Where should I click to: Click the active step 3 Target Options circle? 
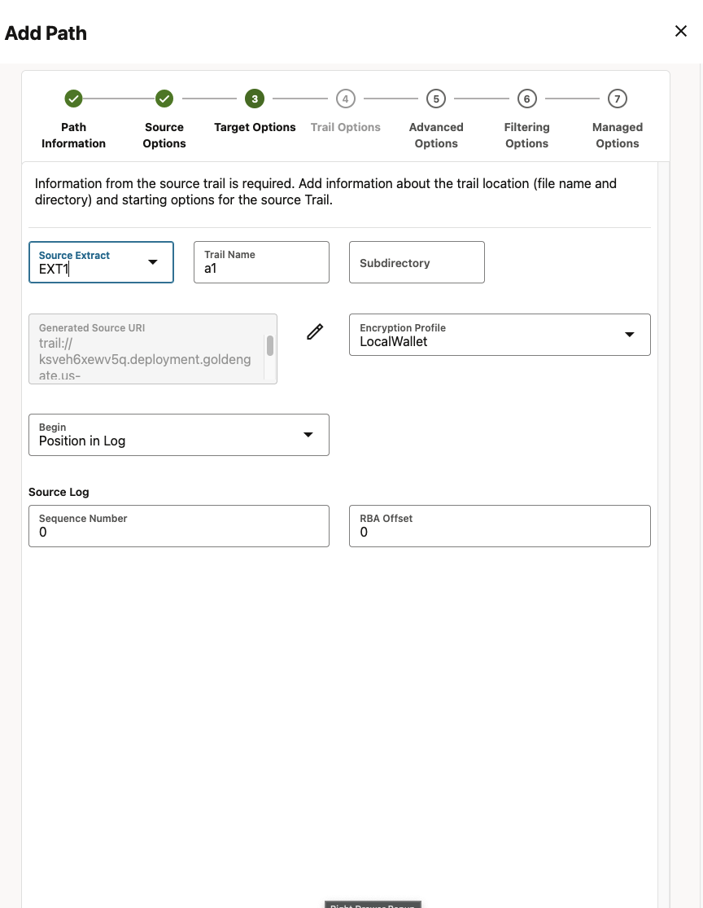[255, 98]
